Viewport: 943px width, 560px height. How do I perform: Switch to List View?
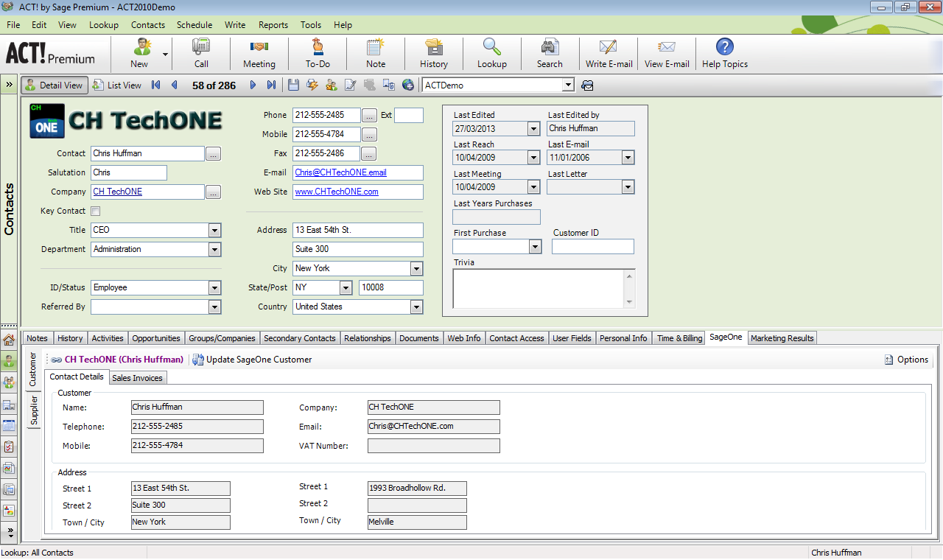[x=117, y=85]
